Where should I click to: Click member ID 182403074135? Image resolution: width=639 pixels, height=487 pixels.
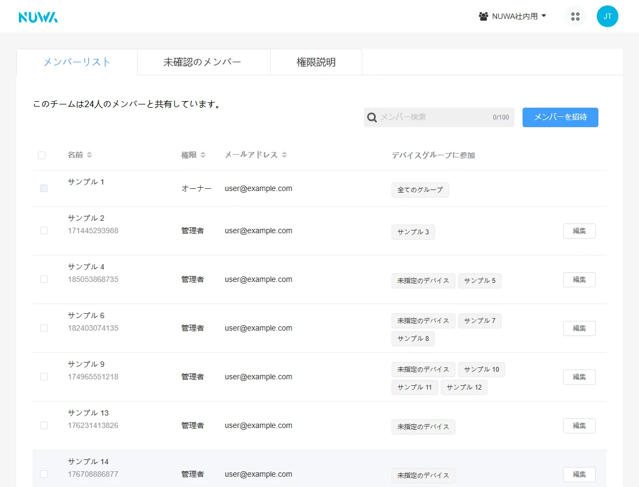click(93, 328)
